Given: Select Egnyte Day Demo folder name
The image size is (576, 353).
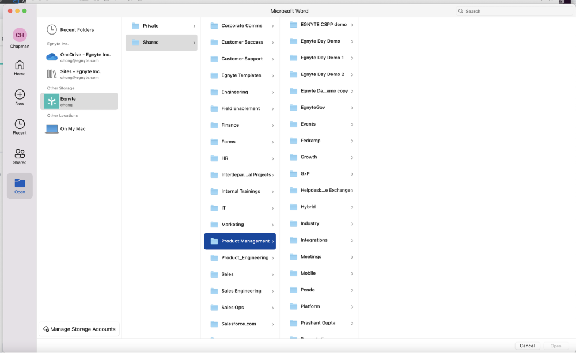Looking at the screenshot, I should (320, 41).
